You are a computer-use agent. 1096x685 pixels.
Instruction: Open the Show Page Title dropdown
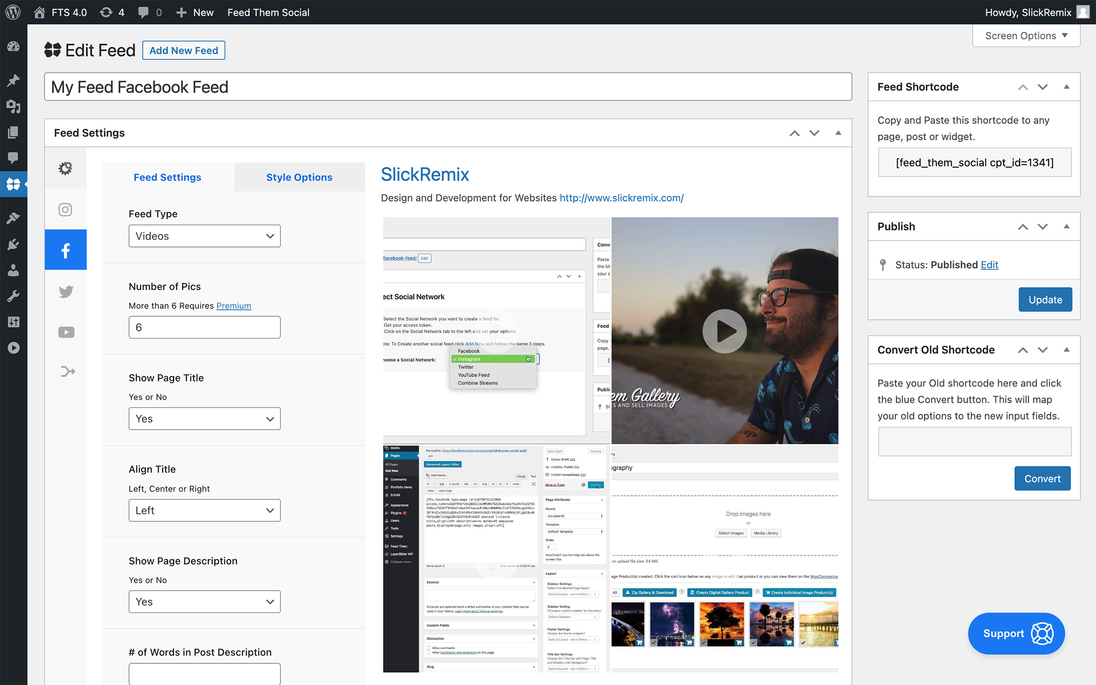pyautogui.click(x=204, y=419)
